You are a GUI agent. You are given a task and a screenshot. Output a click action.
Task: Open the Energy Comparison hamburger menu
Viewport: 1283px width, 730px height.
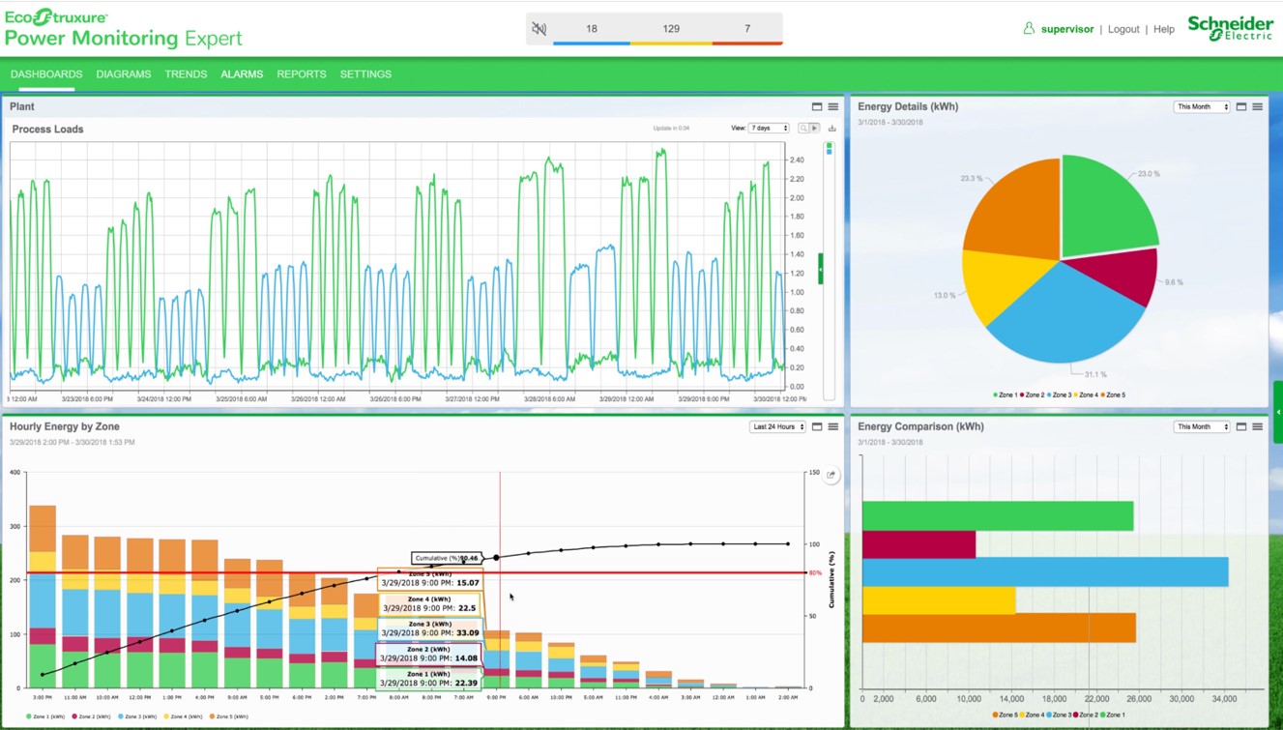pos(1258,426)
